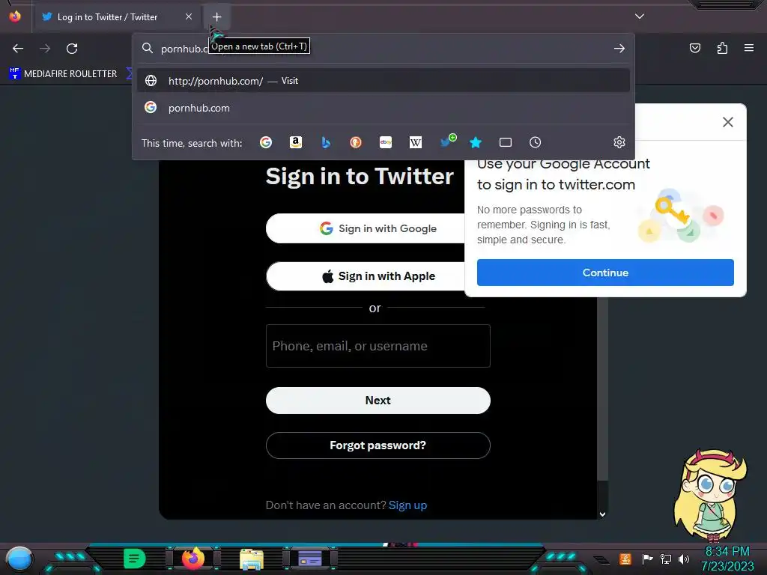The image size is (767, 575).
Task: Open the Sign up link
Action: tap(407, 505)
